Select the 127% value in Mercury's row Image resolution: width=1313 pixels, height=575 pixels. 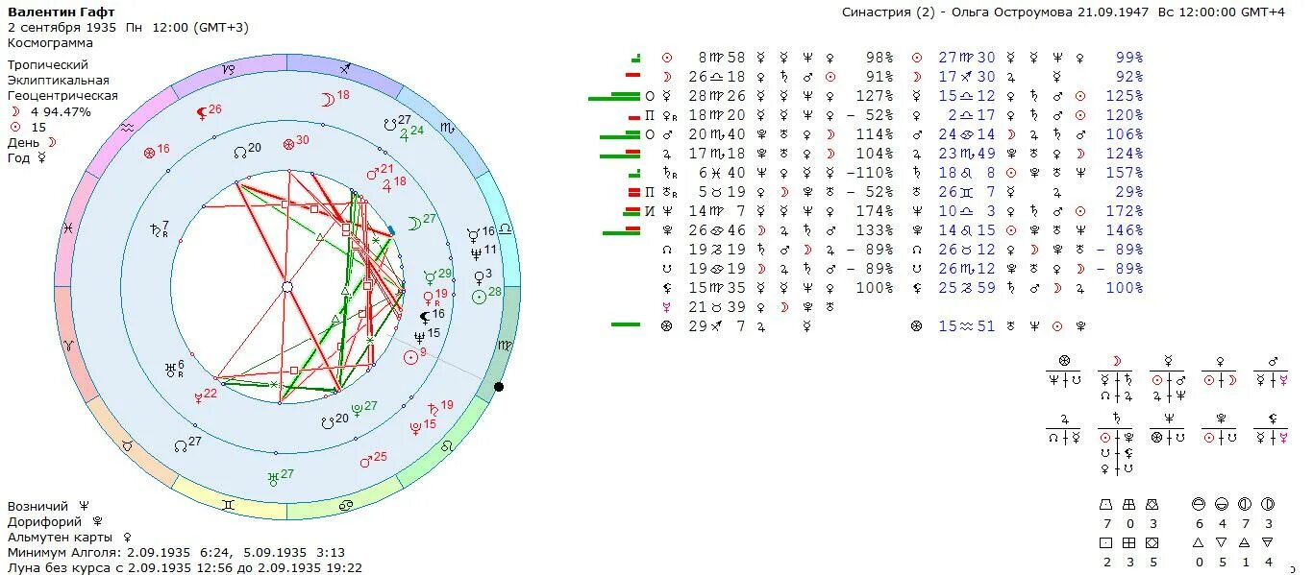(875, 96)
